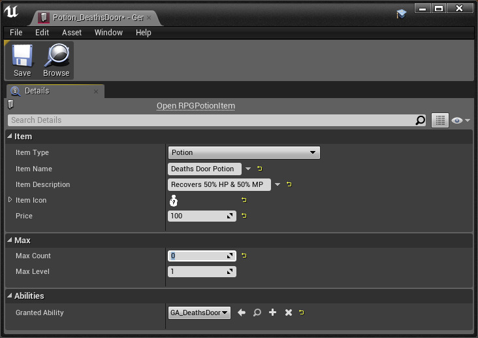The image size is (478, 338).
Task: Use selected asset arrow for Granted Ability
Action: point(242,313)
